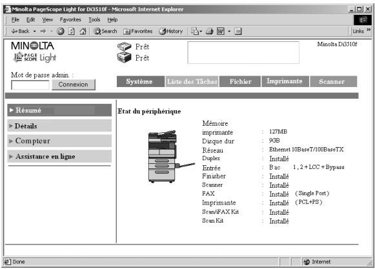This screenshot has height=269, width=375.
Task: Select Compteur in the side menu
Action: (x=59, y=141)
